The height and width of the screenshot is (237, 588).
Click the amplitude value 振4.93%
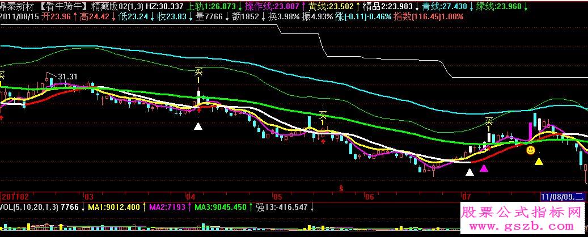(317, 17)
